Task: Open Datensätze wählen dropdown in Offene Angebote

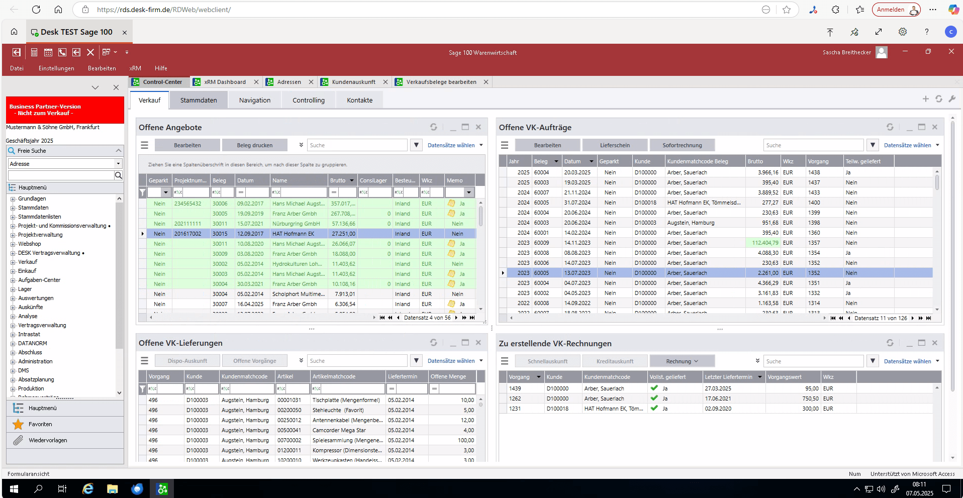Action: tap(455, 145)
